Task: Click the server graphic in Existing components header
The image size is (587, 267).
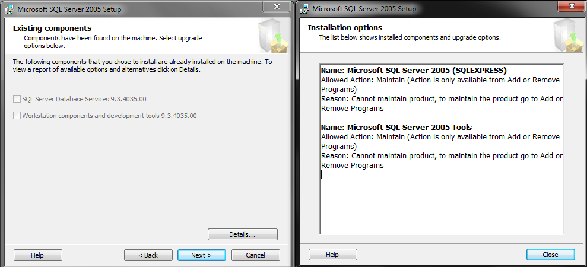Action: point(271,37)
